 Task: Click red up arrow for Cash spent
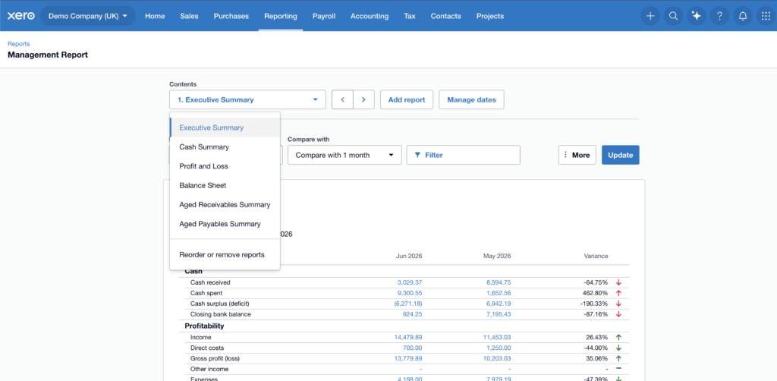[x=618, y=293]
